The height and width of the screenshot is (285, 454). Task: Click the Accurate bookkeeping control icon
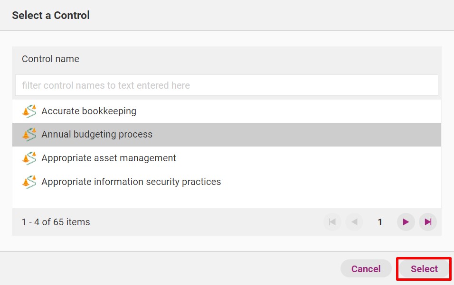click(29, 111)
